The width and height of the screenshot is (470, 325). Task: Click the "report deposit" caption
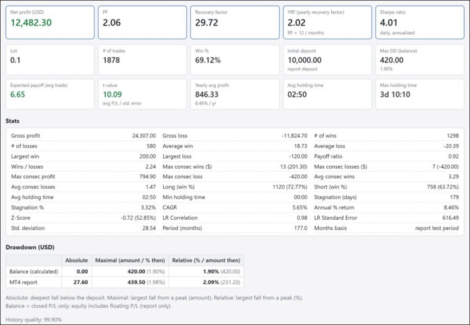pos(302,69)
